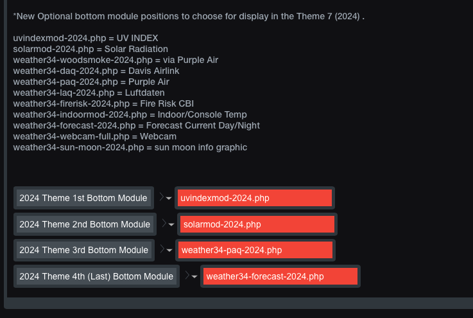Click the 2024 Theme 4th (Last) Bottom Module label
473x318 pixels.
click(x=96, y=276)
